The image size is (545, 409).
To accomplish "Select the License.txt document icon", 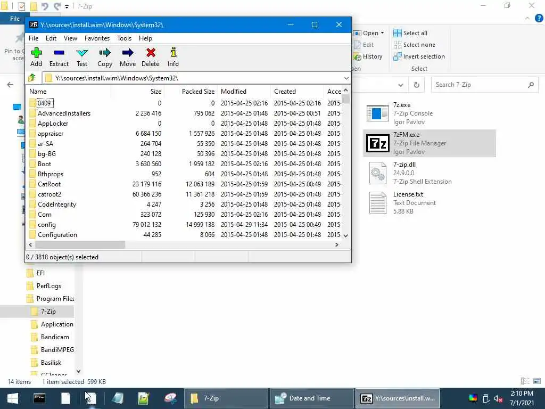I will pyautogui.click(x=378, y=203).
